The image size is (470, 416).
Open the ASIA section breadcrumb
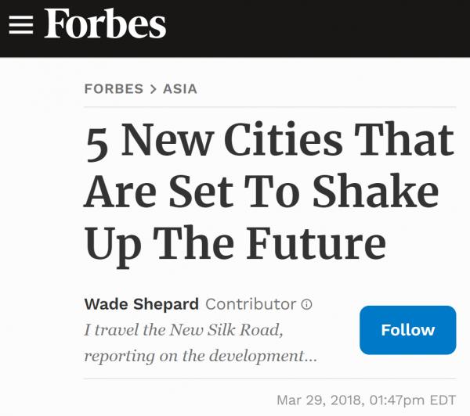(180, 89)
